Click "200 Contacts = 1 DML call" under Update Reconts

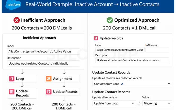pyautogui.click(x=64, y=106)
